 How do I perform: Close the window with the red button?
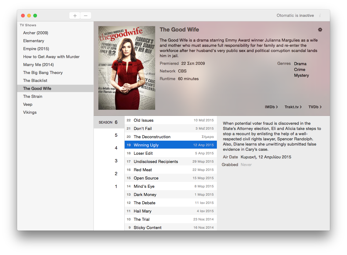coord(23,16)
